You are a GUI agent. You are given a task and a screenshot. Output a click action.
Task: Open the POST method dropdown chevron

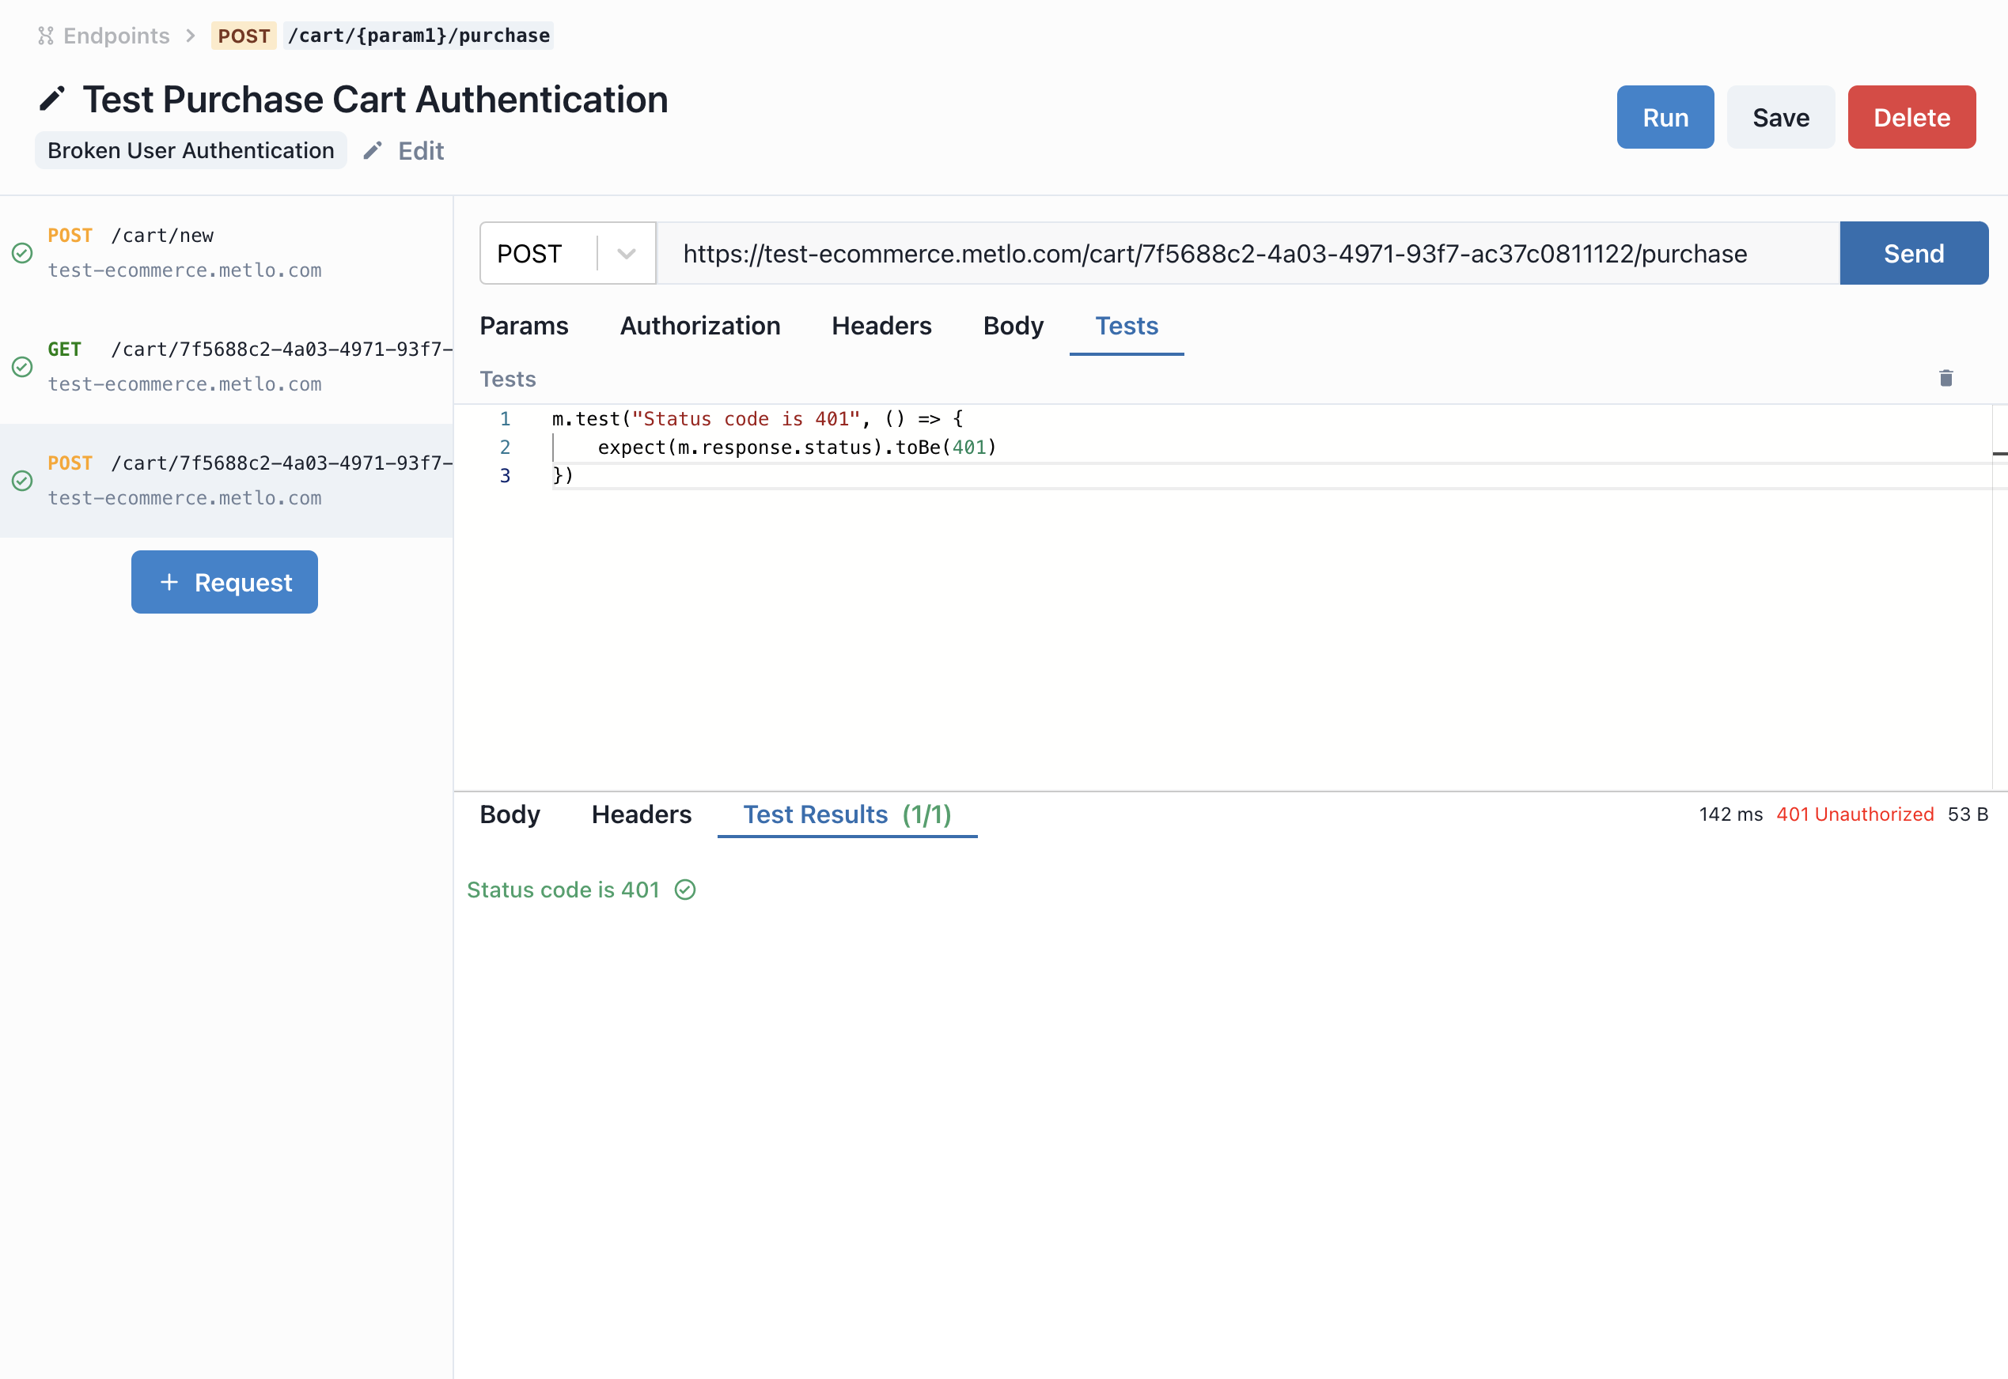(627, 254)
